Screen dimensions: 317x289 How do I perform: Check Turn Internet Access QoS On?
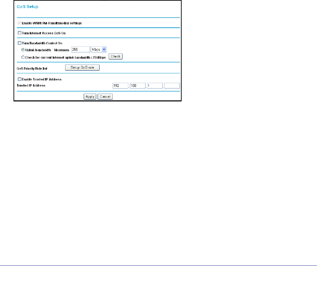20,33
